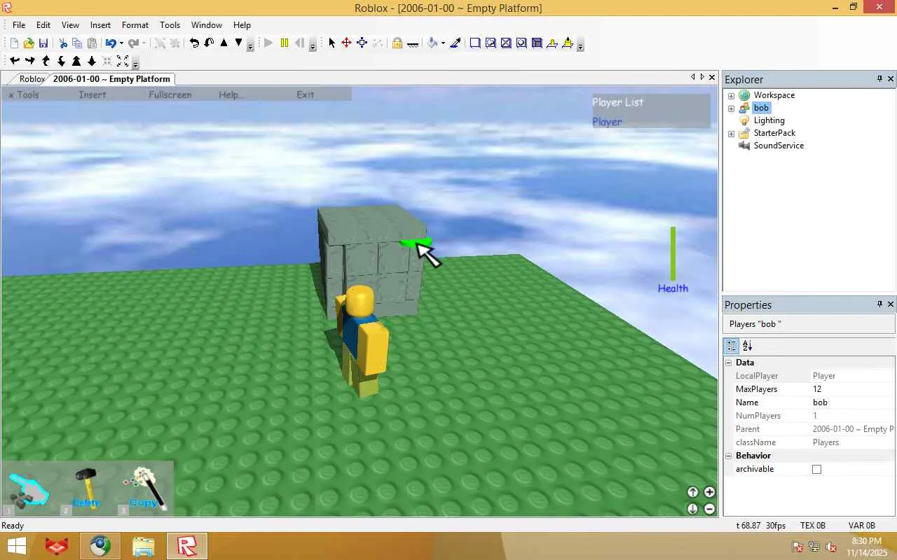Click the anchor tool icon
The image size is (897, 560).
pos(413,43)
